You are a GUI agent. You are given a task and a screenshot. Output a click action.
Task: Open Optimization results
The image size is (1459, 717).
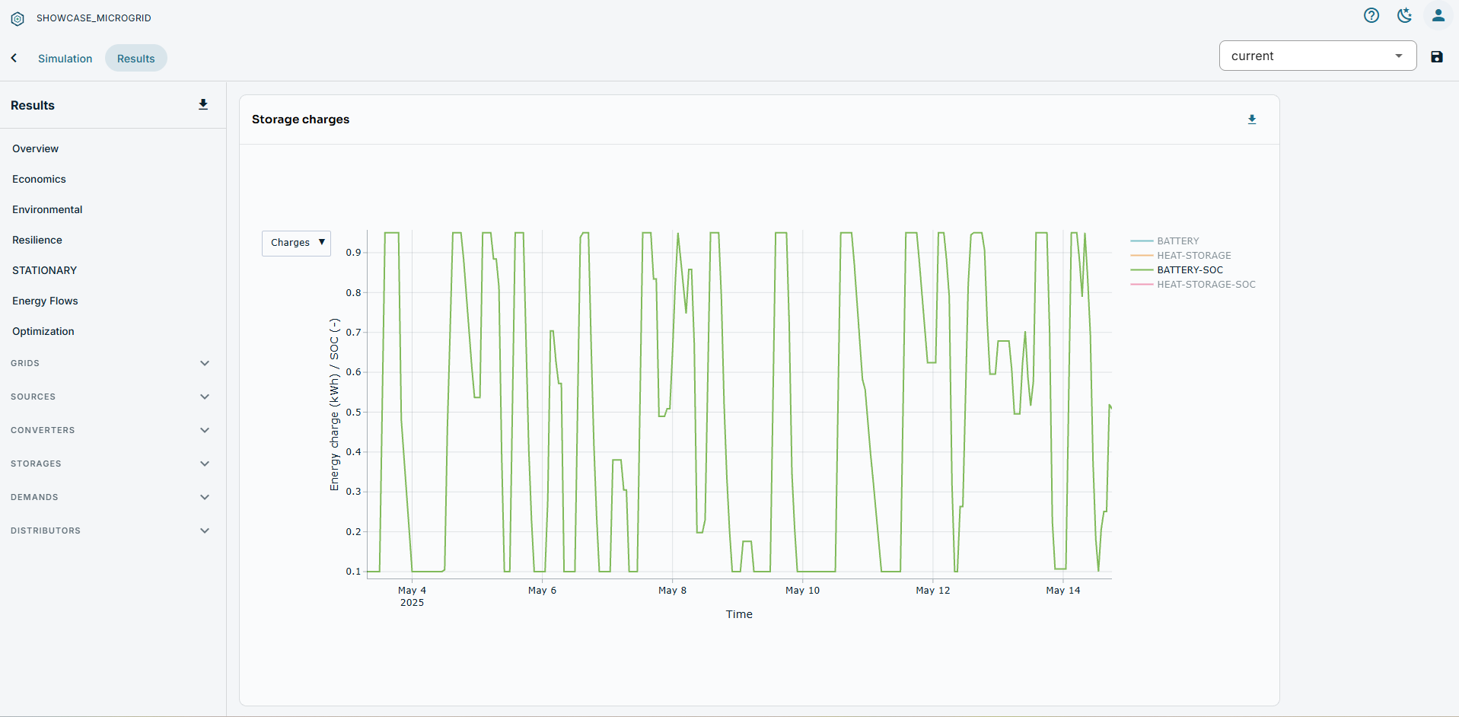43,331
